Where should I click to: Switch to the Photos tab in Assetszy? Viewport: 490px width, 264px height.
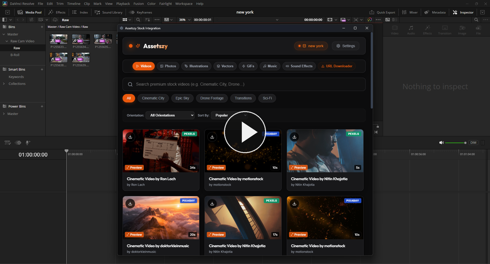pos(168,66)
